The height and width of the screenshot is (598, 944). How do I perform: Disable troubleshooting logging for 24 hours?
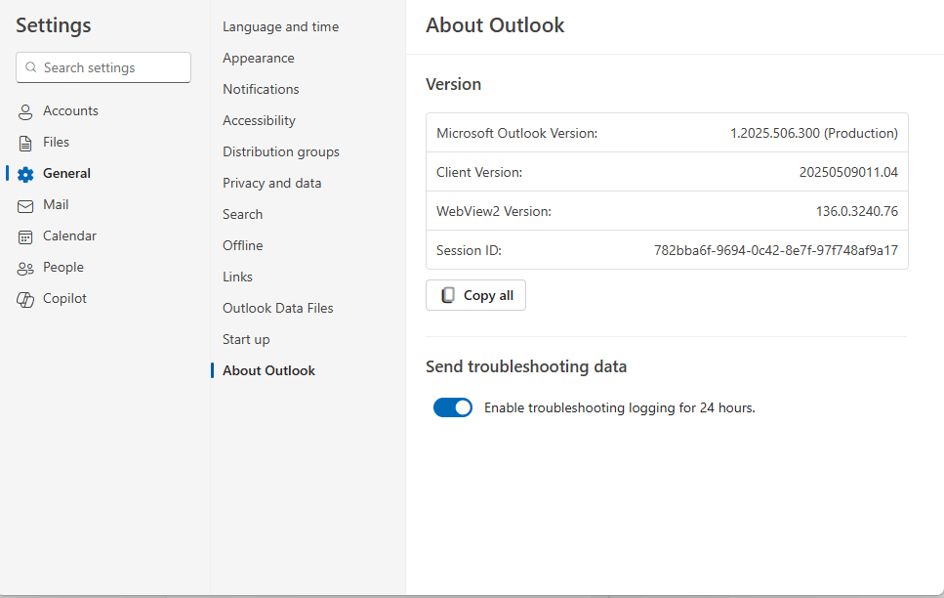pos(453,407)
